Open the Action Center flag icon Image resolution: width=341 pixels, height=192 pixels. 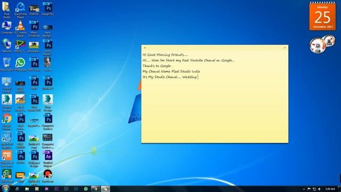pyautogui.click(x=309, y=189)
